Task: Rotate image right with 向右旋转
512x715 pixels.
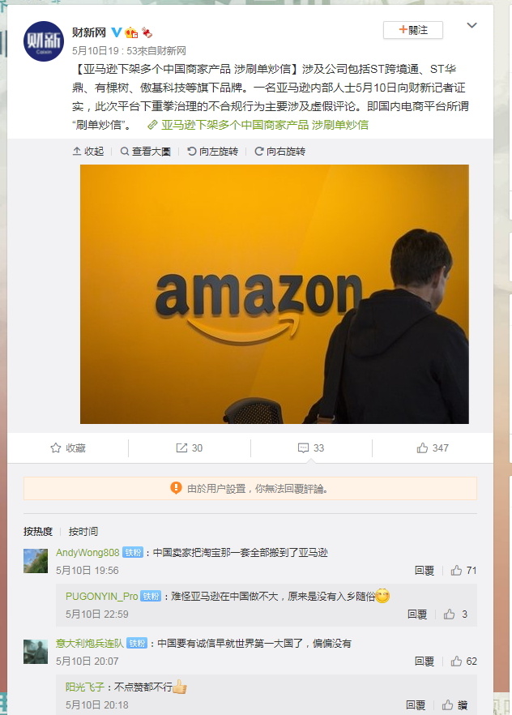Action: click(279, 152)
